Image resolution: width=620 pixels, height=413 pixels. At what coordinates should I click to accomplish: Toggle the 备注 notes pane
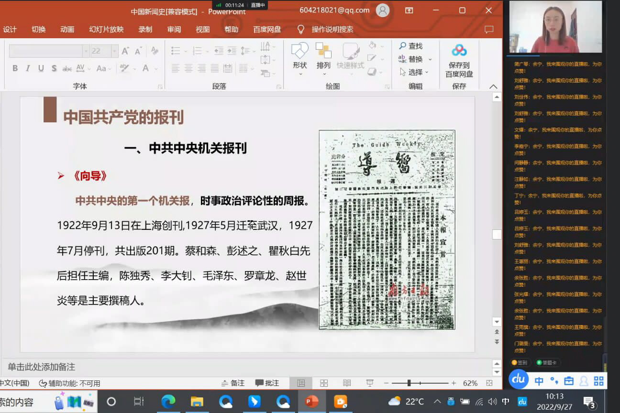coord(232,383)
